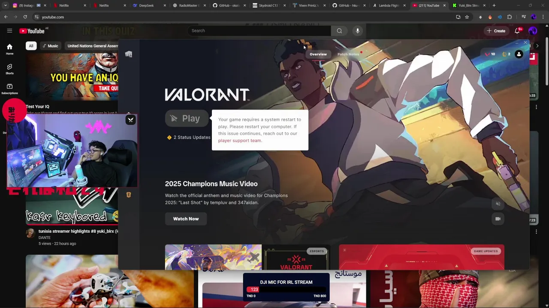This screenshot has width=549, height=308.
Task: Switch to the Patch Notes tab
Action: click(348, 54)
